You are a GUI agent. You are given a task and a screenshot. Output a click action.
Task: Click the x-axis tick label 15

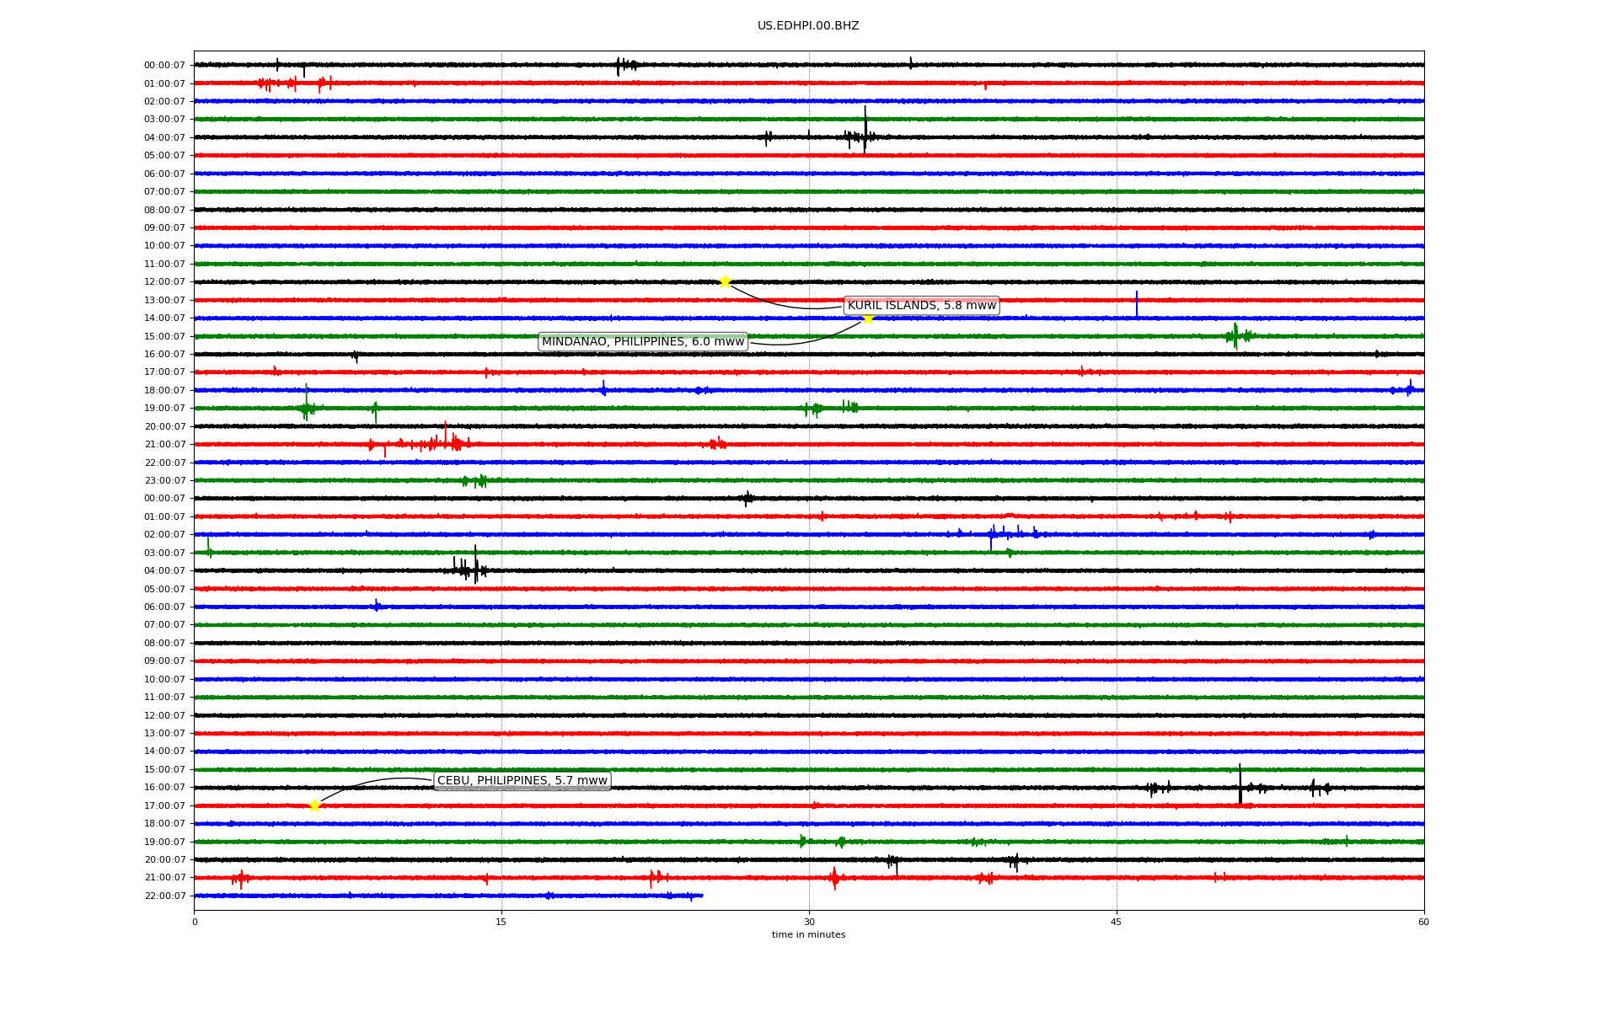[501, 922]
